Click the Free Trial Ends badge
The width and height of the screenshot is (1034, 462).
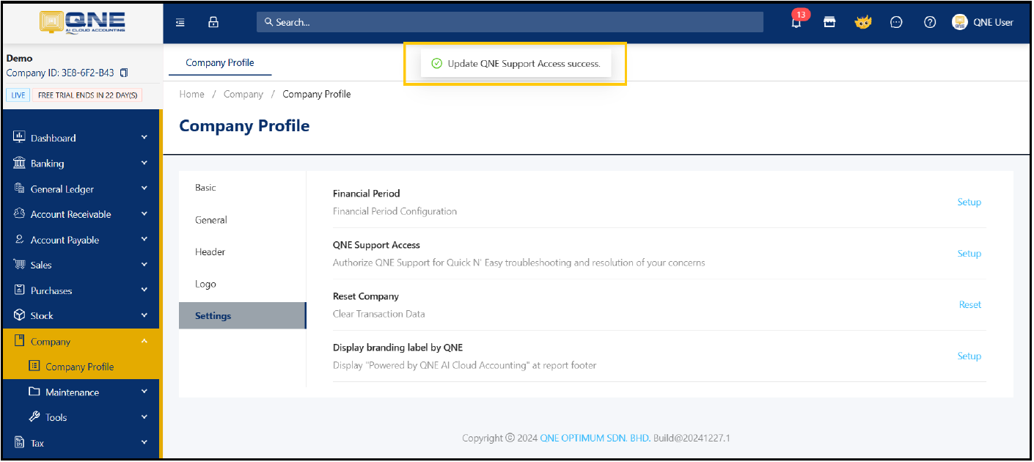click(x=87, y=95)
